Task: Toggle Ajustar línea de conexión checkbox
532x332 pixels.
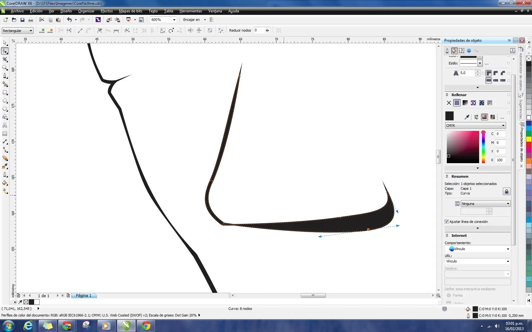Action: coord(446,222)
